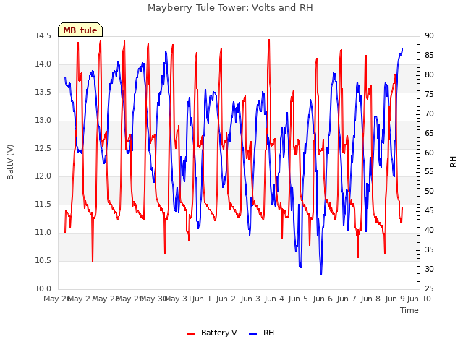The width and height of the screenshot is (463, 347).
Task: Click the 'Jun 10' x-axis tick label
Action: coord(419,299)
